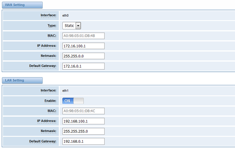Click the eth1 interface value

click(65, 91)
